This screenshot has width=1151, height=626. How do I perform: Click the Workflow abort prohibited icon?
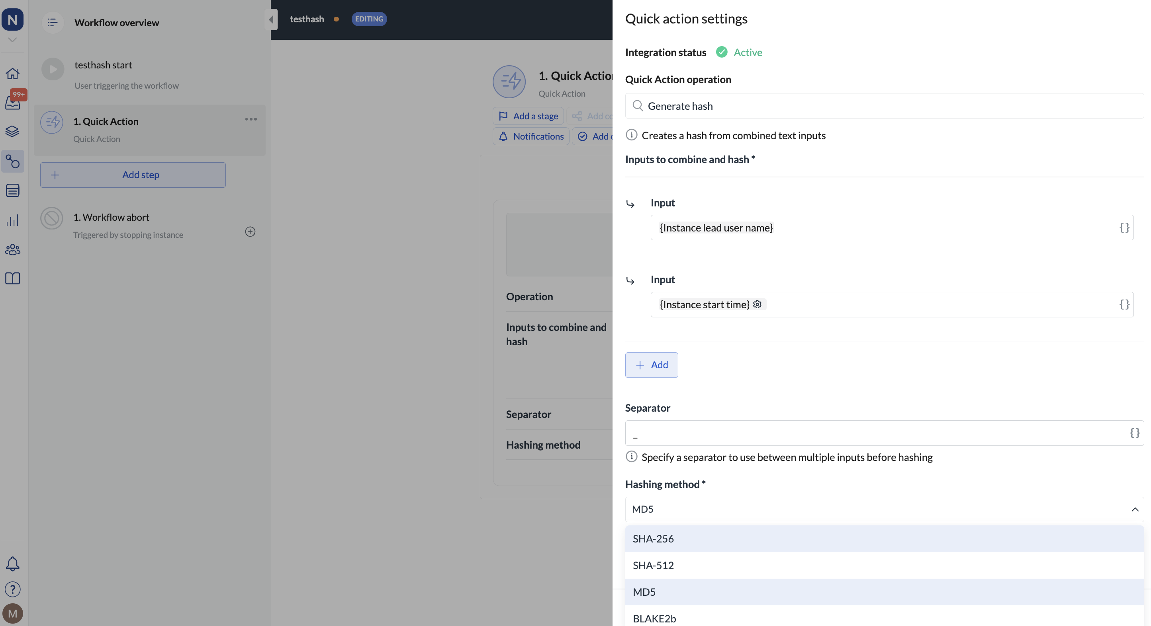coord(52,218)
